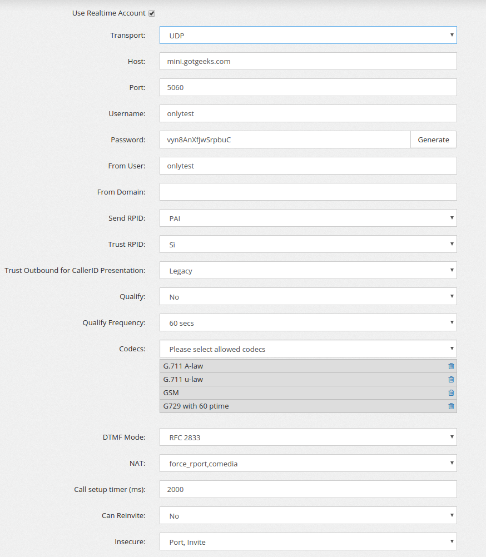This screenshot has width=486, height=557.
Task: Open the Insecure dropdown
Action: pyautogui.click(x=308, y=542)
